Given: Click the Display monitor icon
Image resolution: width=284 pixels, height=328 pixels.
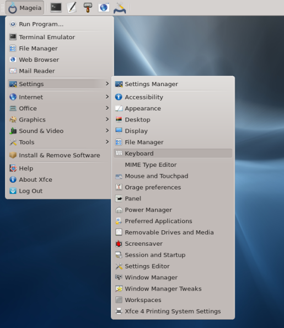Looking at the screenshot, I should click(x=119, y=131).
